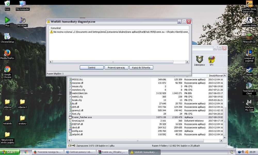Click the Przerwij operację button
This screenshot has height=155, width=258.
[116, 67]
